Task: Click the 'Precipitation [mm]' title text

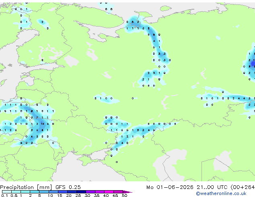Action: coord(26,187)
